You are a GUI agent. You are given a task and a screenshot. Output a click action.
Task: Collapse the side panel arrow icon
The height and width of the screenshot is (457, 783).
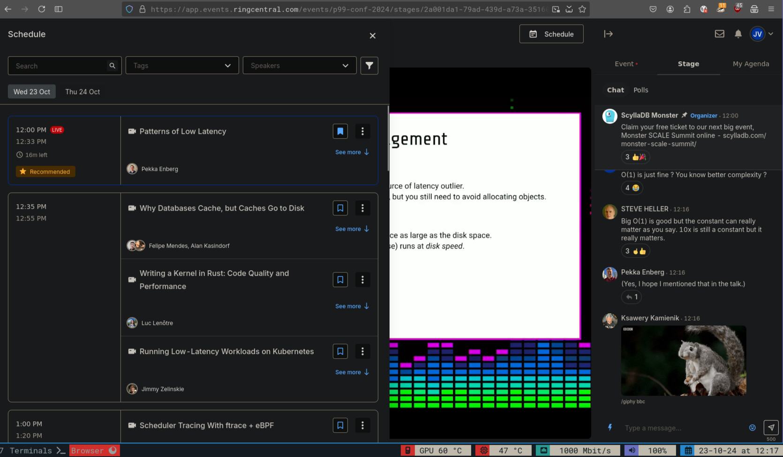click(608, 34)
